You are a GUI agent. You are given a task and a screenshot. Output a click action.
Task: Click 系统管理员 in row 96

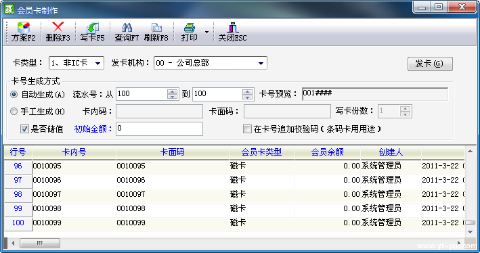click(x=391, y=166)
